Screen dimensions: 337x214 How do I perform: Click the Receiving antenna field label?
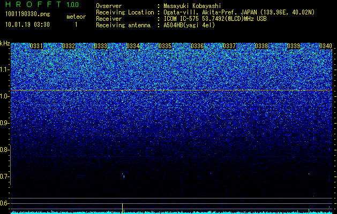tap(123, 25)
